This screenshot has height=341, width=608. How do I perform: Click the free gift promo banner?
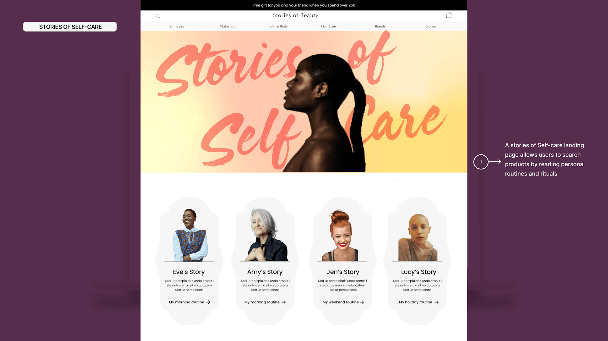(304, 5)
